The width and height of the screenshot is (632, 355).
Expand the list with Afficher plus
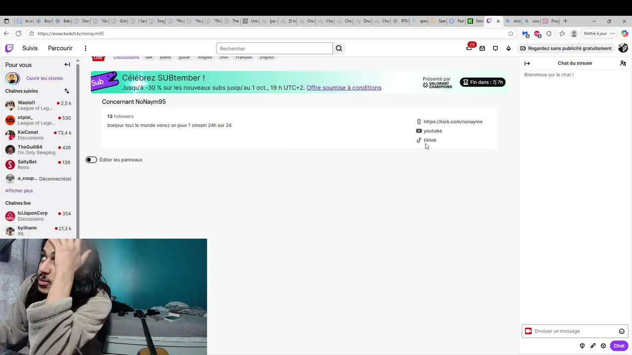tap(19, 191)
